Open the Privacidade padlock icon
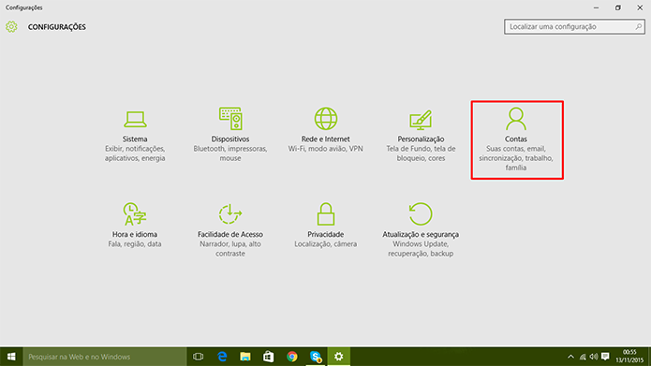Image resolution: width=651 pixels, height=366 pixels. tap(326, 213)
